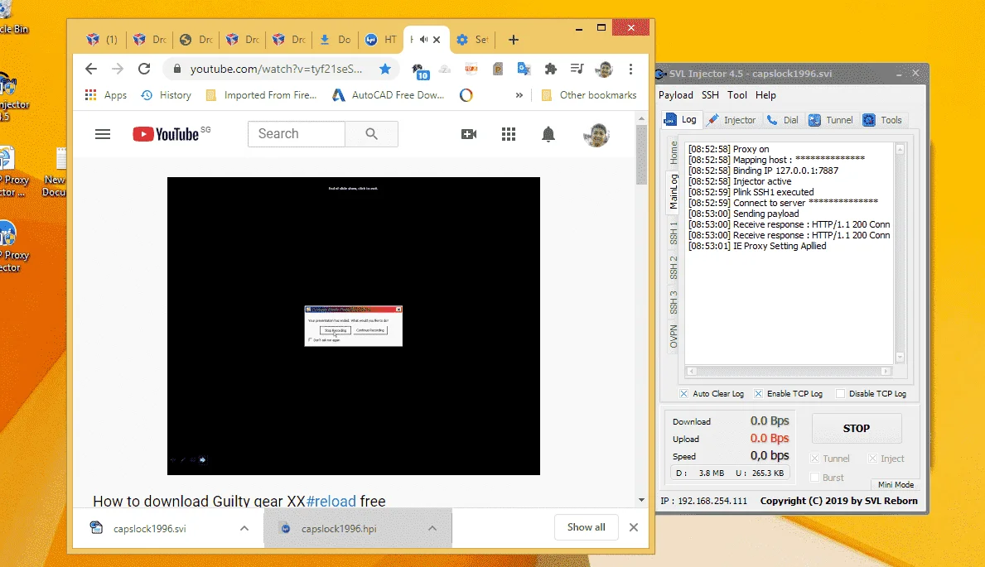The image size is (985, 567).
Task: Select Tools tab
Action: tap(882, 120)
